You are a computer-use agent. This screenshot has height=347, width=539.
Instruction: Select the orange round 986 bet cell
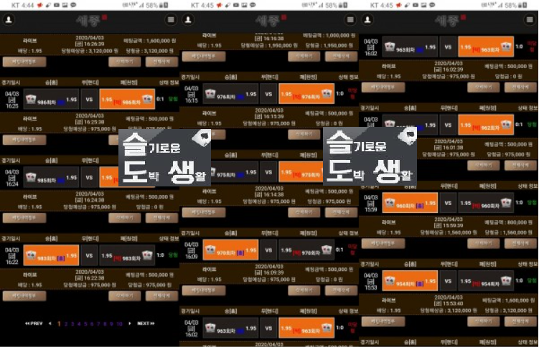pos(126,100)
